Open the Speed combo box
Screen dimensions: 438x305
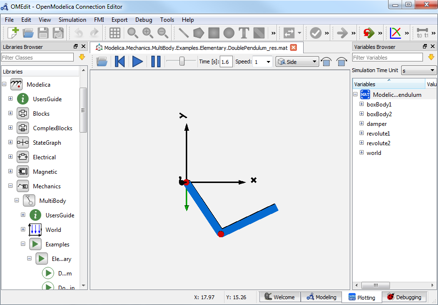pyautogui.click(x=262, y=61)
